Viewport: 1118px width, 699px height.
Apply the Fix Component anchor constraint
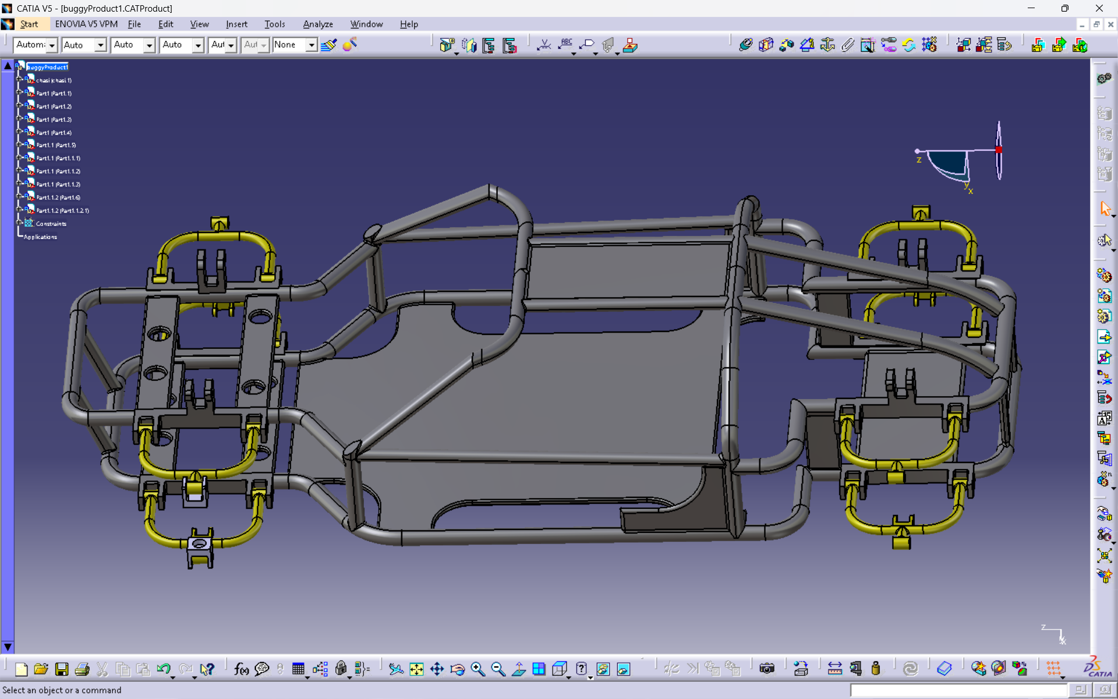pos(827,45)
